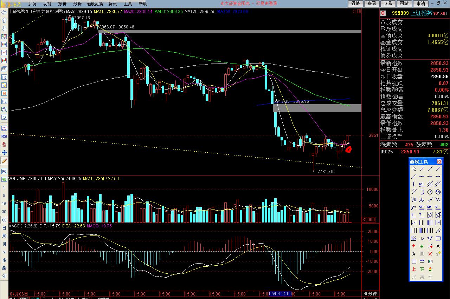Expand the 60分钟 period selector at bottom right
Image resolution: width=450 pixels, height=299 pixels.
tap(370, 293)
